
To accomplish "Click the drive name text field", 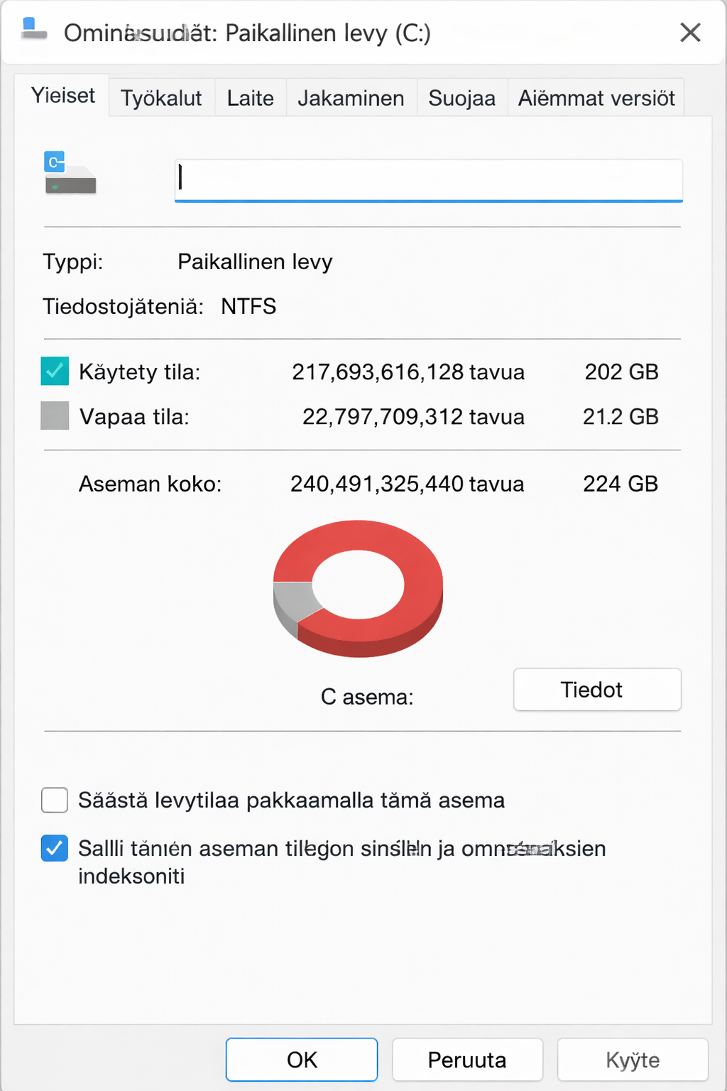I will coord(429,180).
